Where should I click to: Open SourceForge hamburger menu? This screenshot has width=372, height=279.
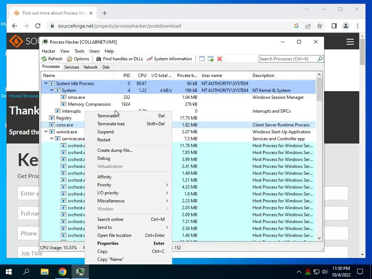(x=350, y=42)
